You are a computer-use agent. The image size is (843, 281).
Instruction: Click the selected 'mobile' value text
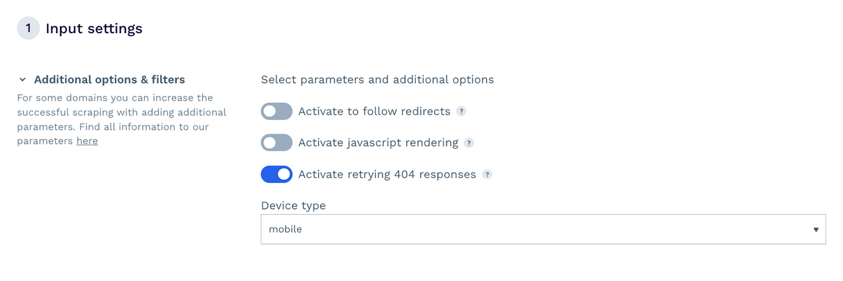[285, 229]
